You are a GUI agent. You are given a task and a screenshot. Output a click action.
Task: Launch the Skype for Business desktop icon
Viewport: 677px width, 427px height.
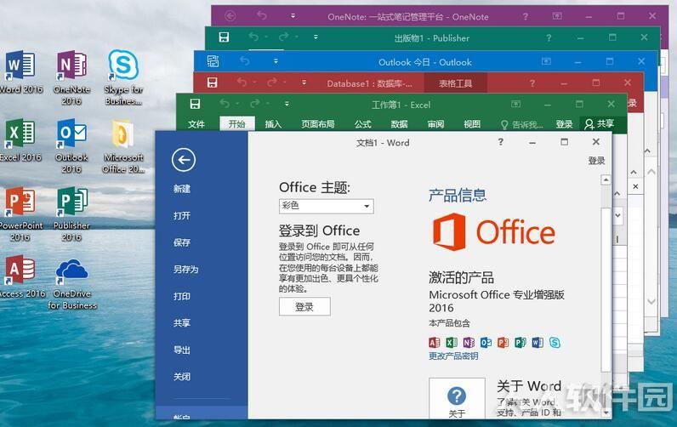tap(123, 77)
